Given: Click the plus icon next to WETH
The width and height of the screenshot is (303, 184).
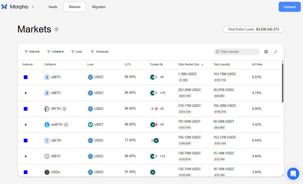Looking at the screenshot, I should 64,109.
